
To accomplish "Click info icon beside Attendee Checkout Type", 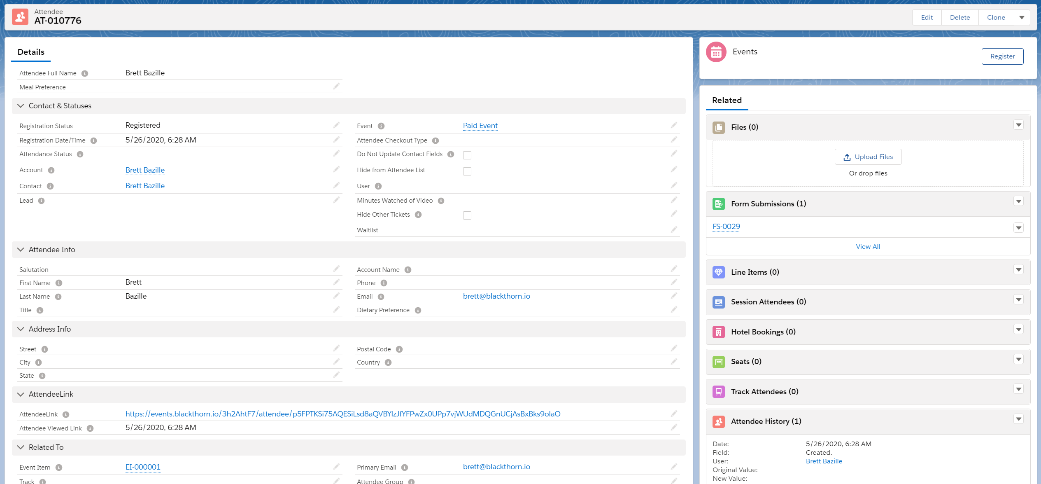I will pyautogui.click(x=435, y=140).
